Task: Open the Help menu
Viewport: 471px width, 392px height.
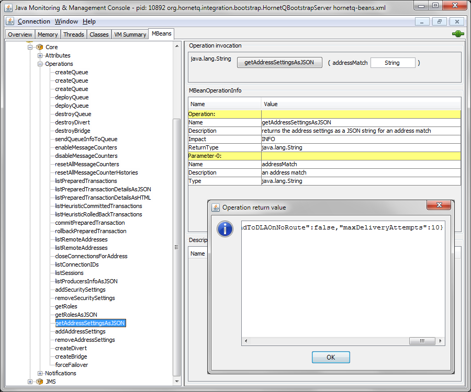Action: tap(89, 21)
